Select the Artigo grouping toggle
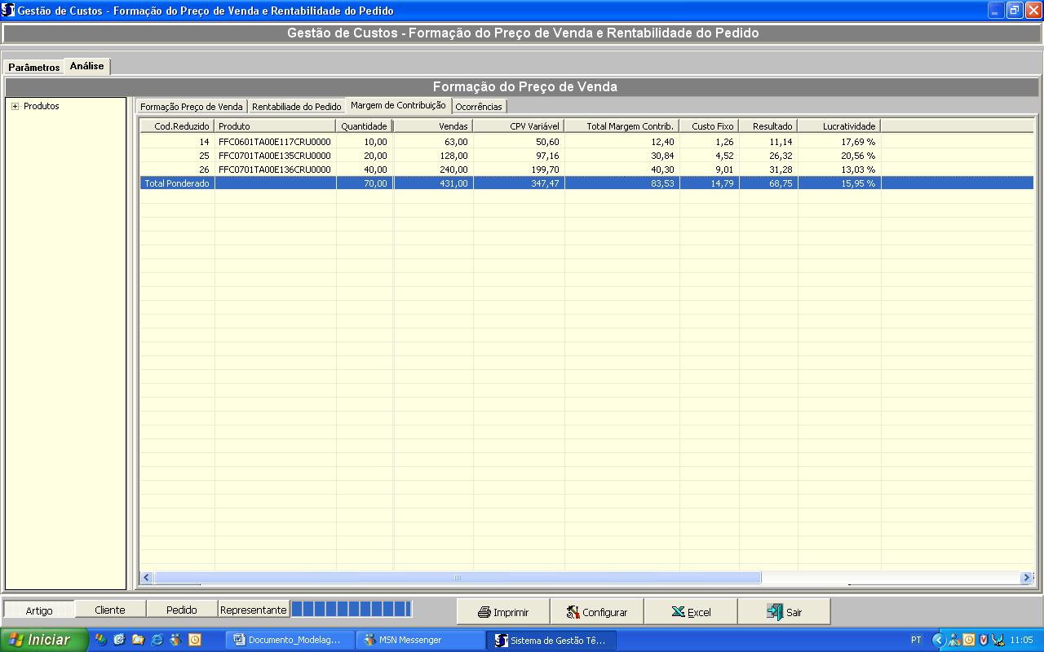This screenshot has height=652, width=1044. coord(39,610)
